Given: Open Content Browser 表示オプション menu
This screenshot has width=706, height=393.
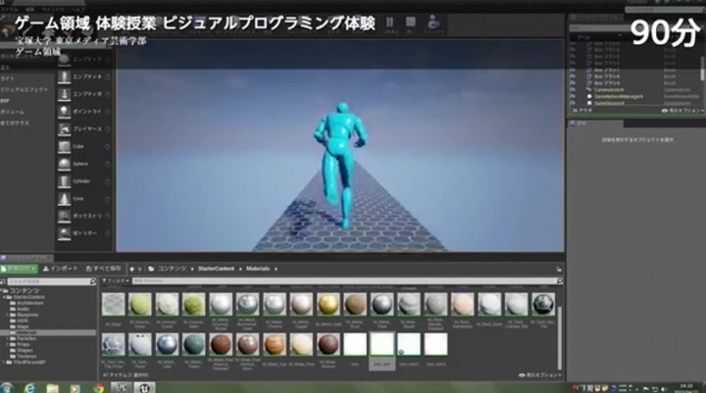Looking at the screenshot, I should (540, 375).
